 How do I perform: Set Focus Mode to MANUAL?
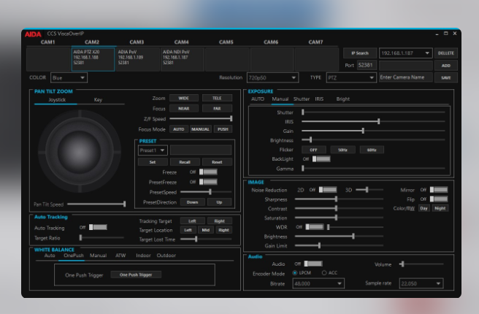pyautogui.click(x=200, y=129)
